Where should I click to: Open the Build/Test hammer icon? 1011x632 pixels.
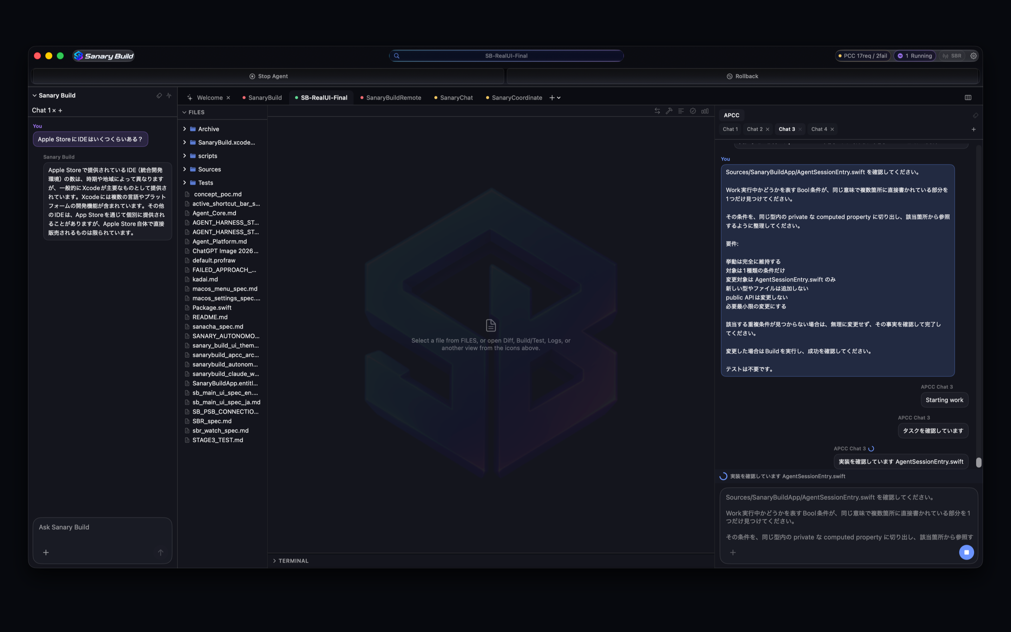point(669,111)
